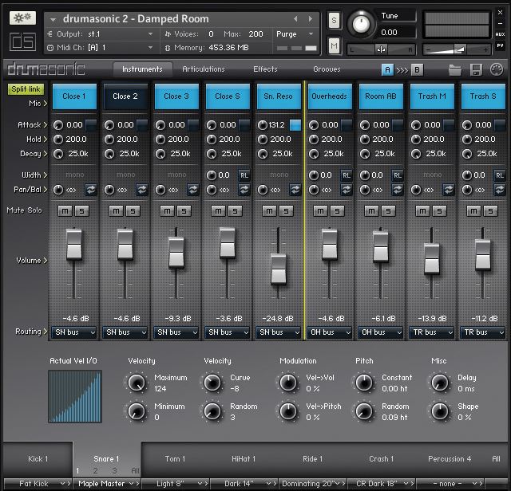Click the Overheads RL swap button
The width and height of the screenshot is (511, 491).
pos(346,175)
